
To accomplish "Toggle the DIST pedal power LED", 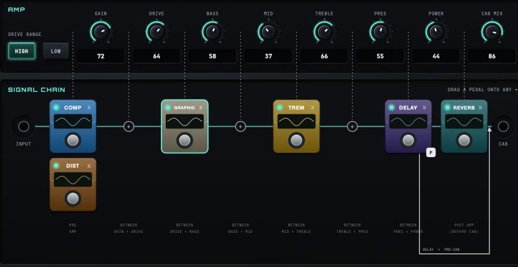I will (56, 166).
